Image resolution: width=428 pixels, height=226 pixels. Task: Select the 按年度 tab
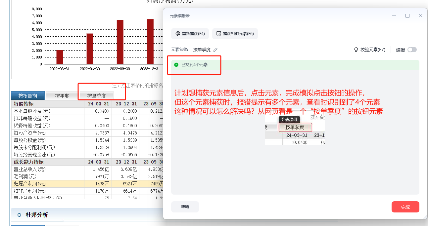62,96
